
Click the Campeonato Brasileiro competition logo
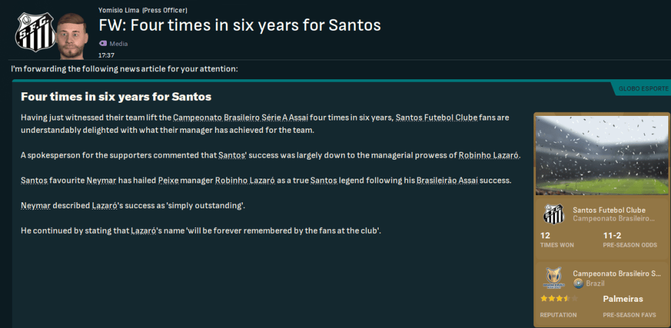click(x=551, y=278)
